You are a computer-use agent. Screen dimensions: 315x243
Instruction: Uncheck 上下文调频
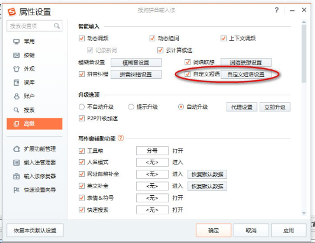pos(223,38)
